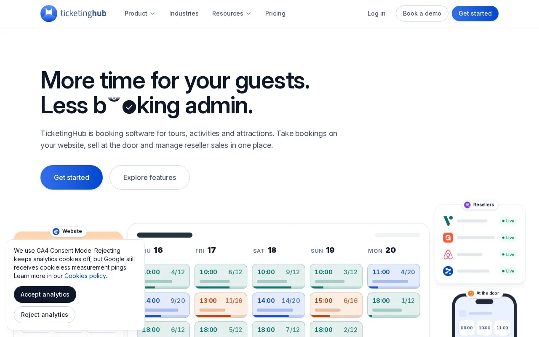Screen dimensions: 539x337
Task: Tap the 09:00 time chip on the phone
Action: (467, 328)
